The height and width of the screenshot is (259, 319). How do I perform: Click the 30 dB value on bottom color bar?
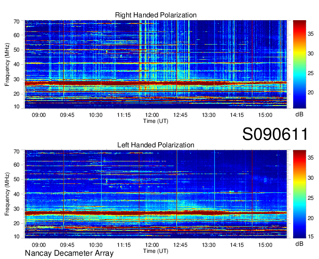click(311, 178)
